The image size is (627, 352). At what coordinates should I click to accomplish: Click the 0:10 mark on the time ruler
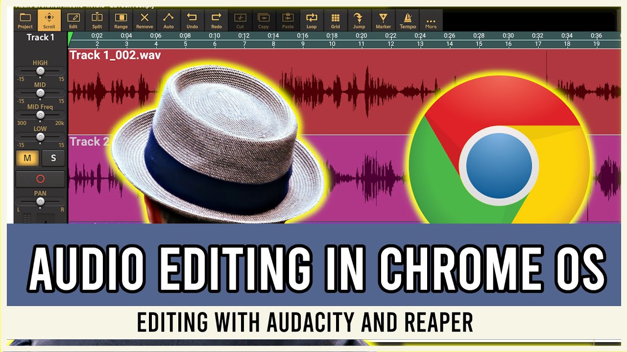(x=215, y=36)
